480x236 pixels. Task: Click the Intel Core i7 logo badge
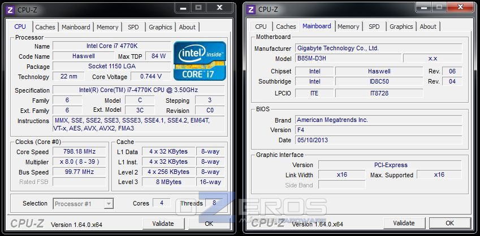pyautogui.click(x=200, y=61)
